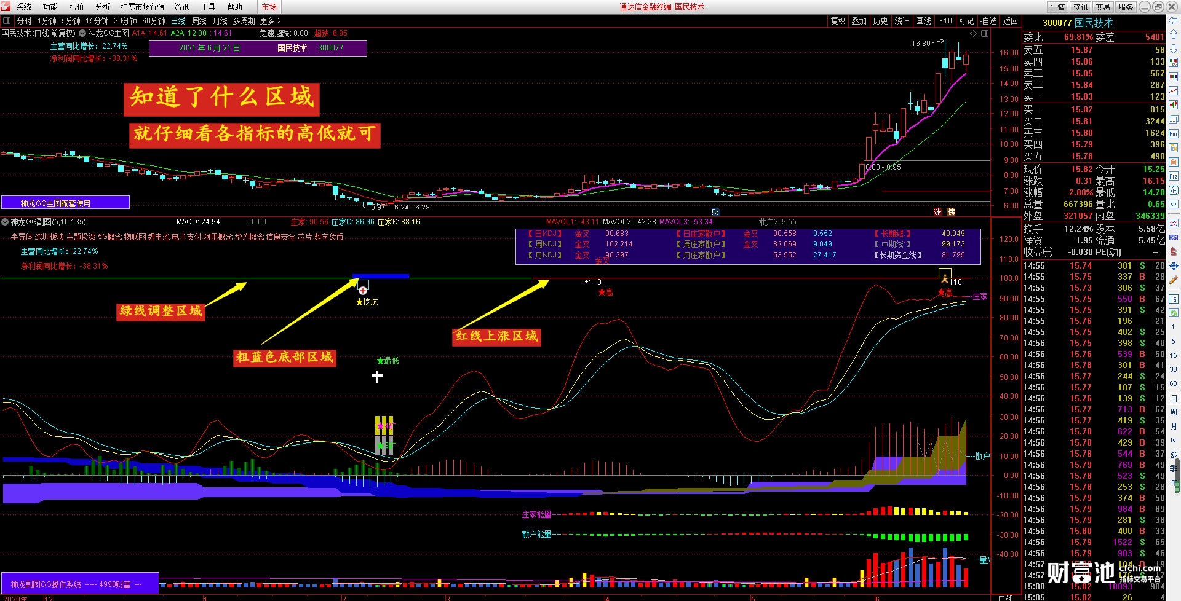The width and height of the screenshot is (1181, 601).
Task: Open the wave indicator sidebar icon
Action: (1174, 222)
